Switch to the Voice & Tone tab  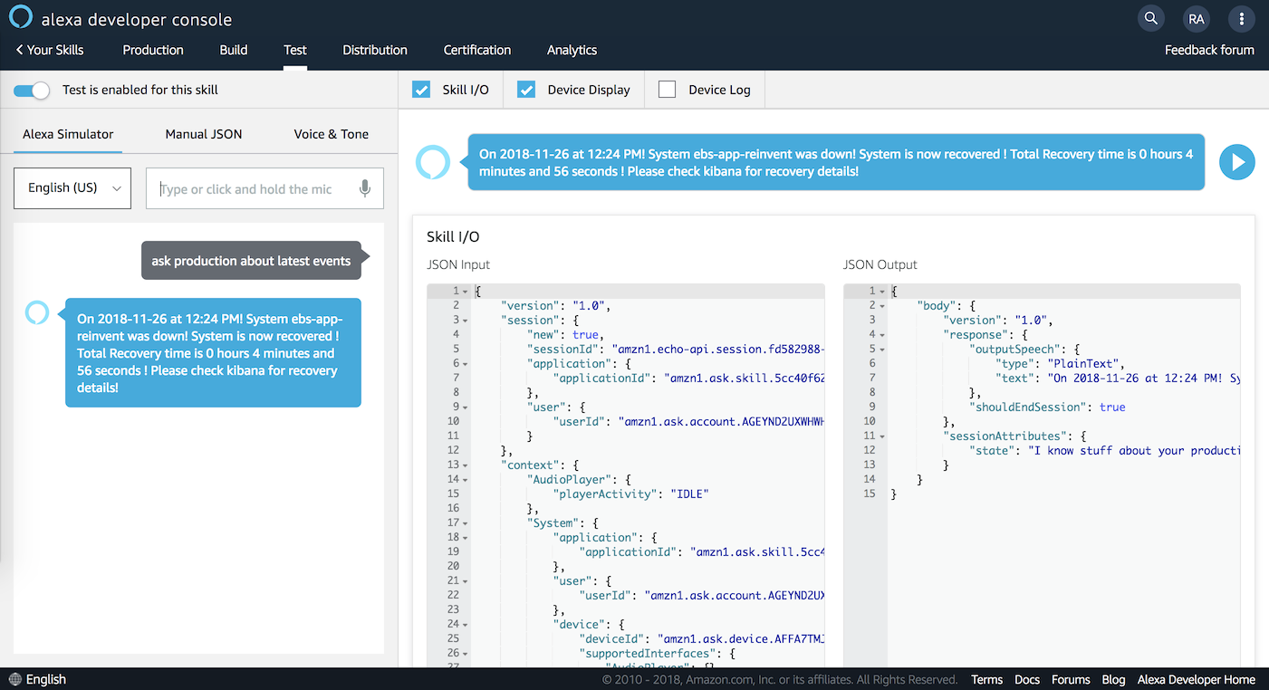click(332, 134)
